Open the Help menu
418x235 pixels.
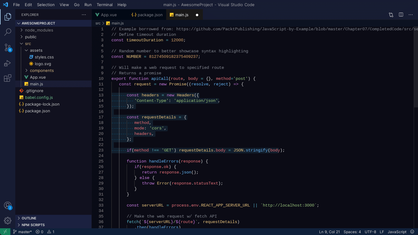122,5
